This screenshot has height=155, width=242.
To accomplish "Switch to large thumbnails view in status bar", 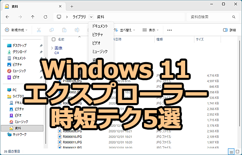I will click(x=237, y=152).
